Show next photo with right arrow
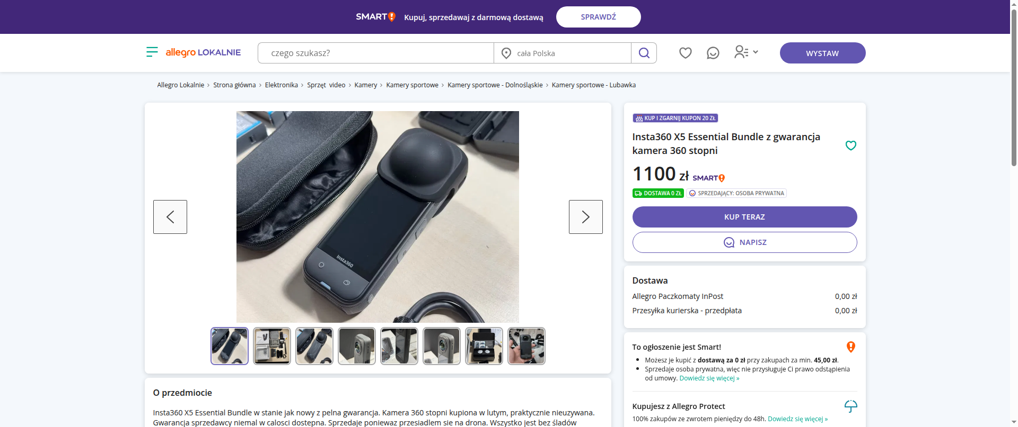Screen dimensions: 1018x427 pyautogui.click(x=586, y=217)
